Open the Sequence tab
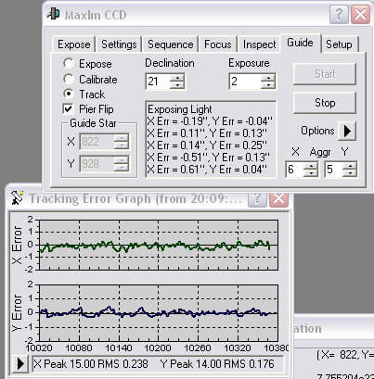This screenshot has height=379, width=374. tap(171, 44)
